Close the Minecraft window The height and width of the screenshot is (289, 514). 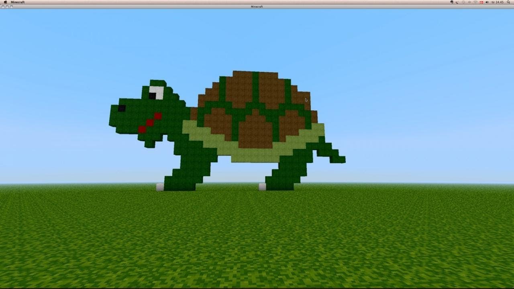click(2, 6)
